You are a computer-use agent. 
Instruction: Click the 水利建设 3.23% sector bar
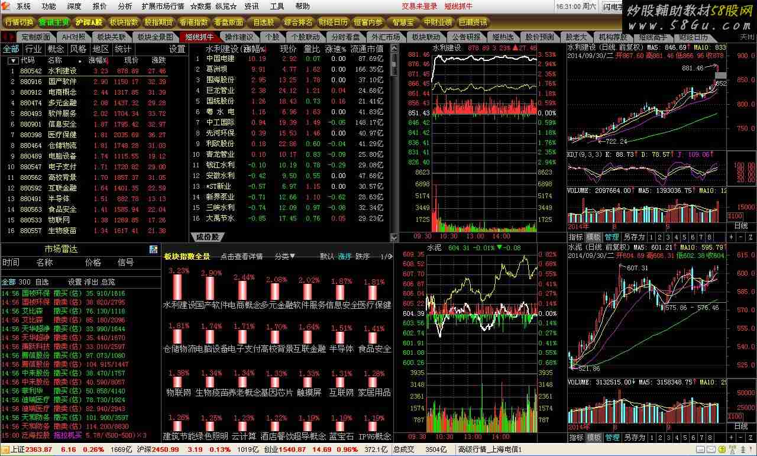pos(178,287)
